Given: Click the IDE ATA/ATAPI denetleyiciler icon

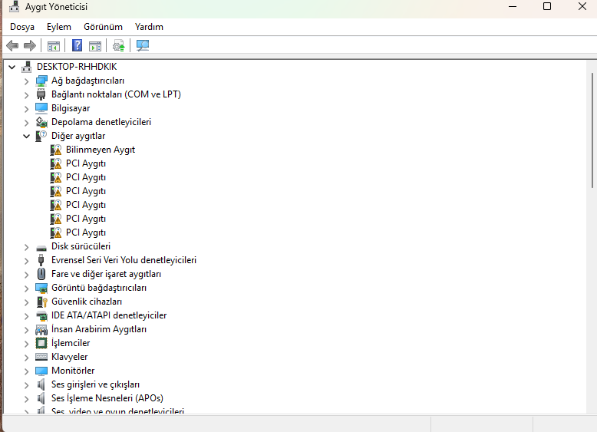Looking at the screenshot, I should (x=41, y=315).
